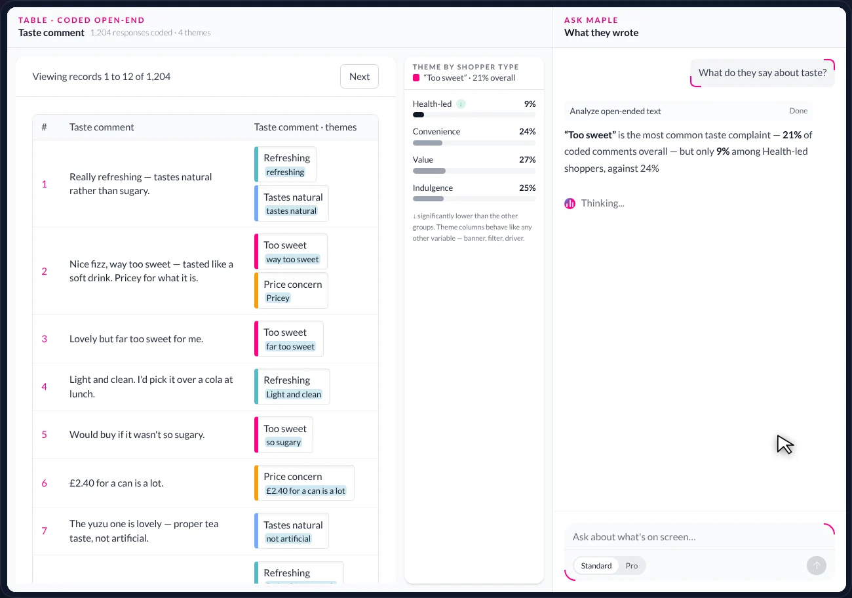Click comment 'Would buy if it wasn't so sugary.'
Viewport: 852px width, 598px height.
(x=137, y=435)
